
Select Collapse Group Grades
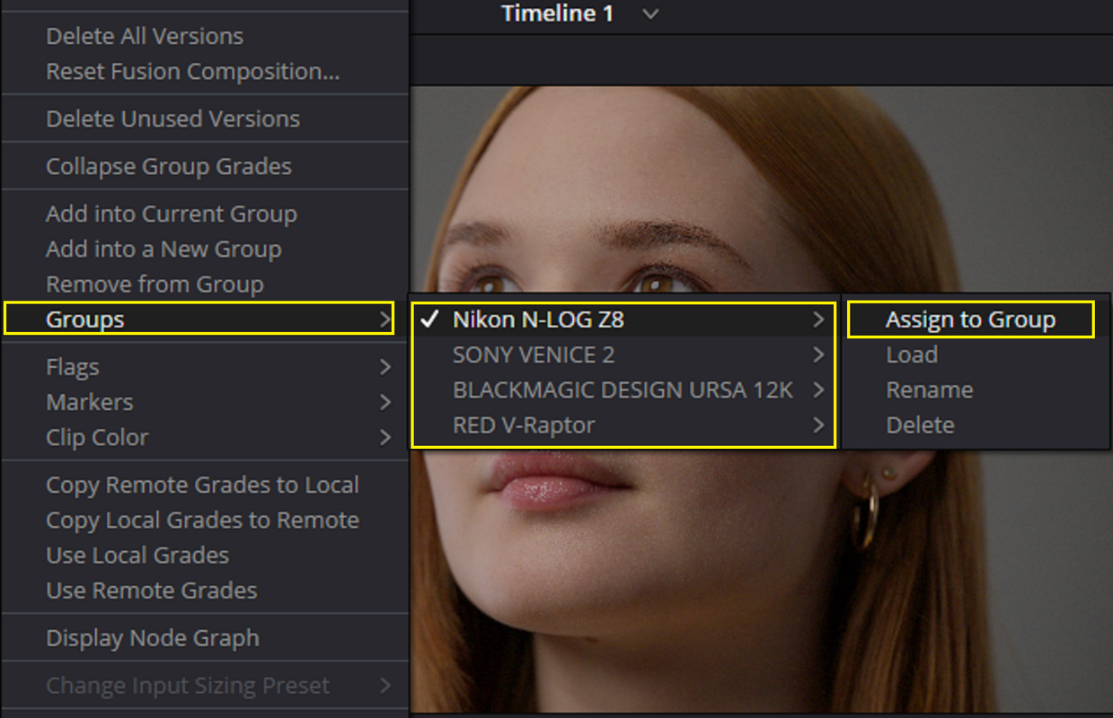[x=169, y=167]
